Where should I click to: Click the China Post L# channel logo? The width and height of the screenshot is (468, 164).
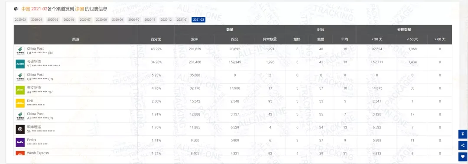(x=20, y=51)
